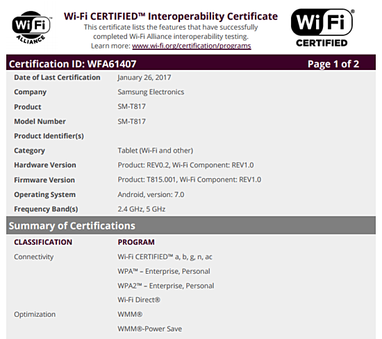The width and height of the screenshot is (382, 339).
Task: Select the January 26, 2017 date value
Action: point(144,78)
